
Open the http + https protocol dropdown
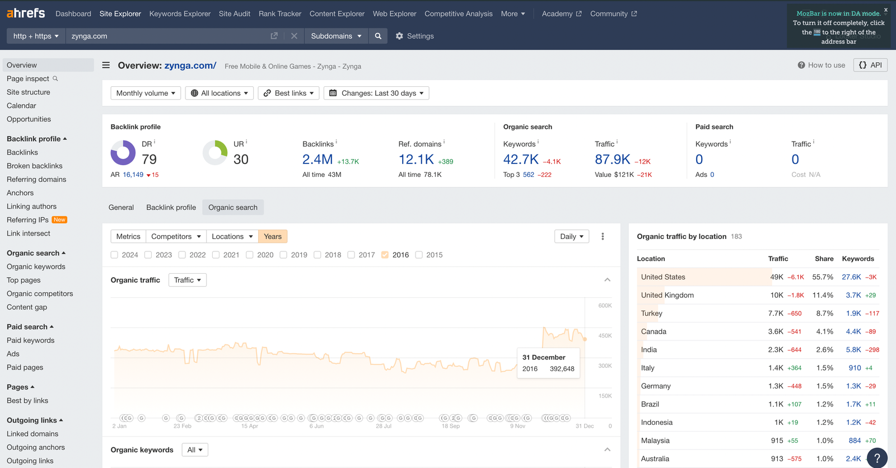36,36
